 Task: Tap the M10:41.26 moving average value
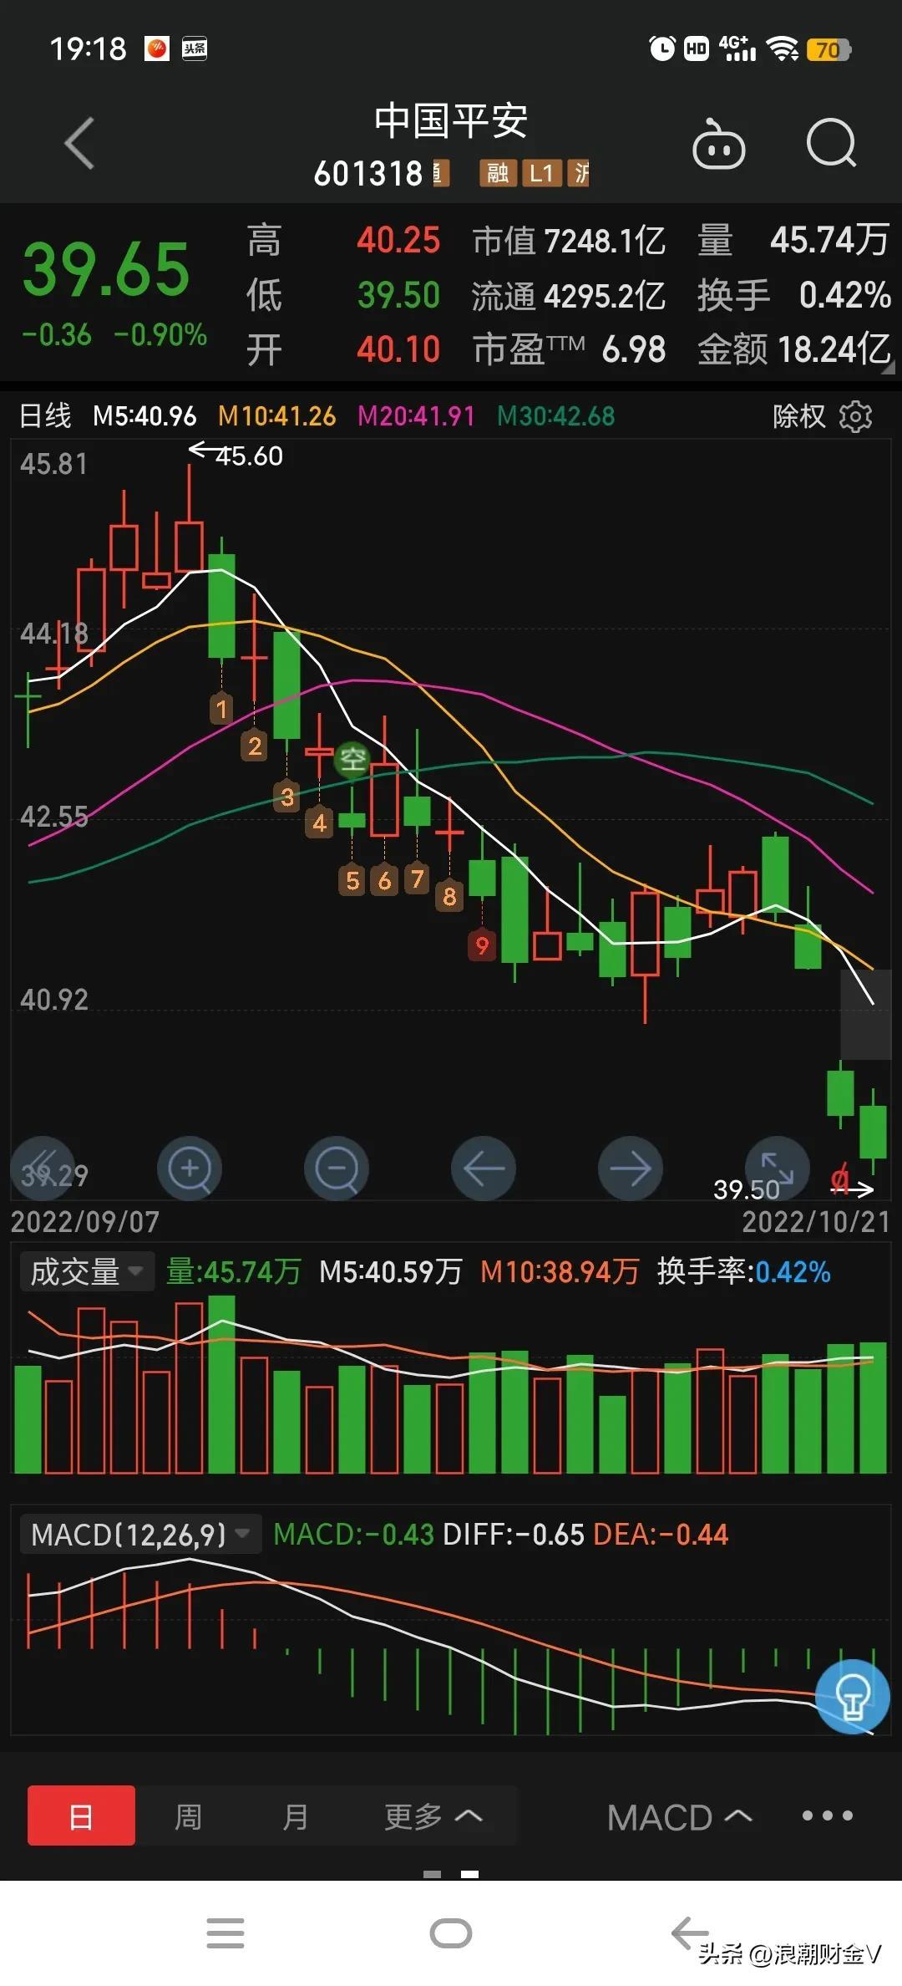click(x=276, y=415)
